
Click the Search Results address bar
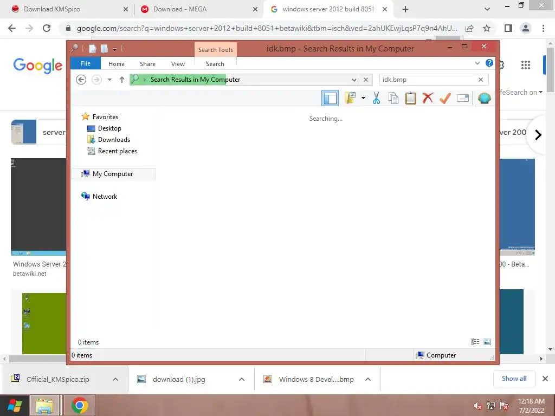(x=244, y=80)
